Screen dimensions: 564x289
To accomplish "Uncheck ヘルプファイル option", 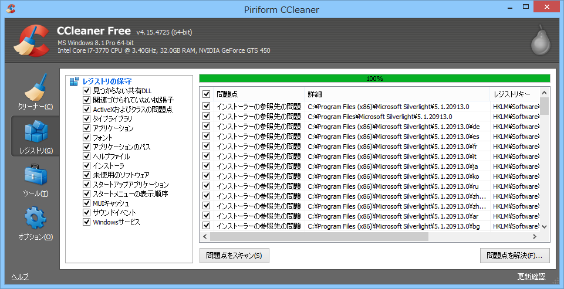I will 86,157.
